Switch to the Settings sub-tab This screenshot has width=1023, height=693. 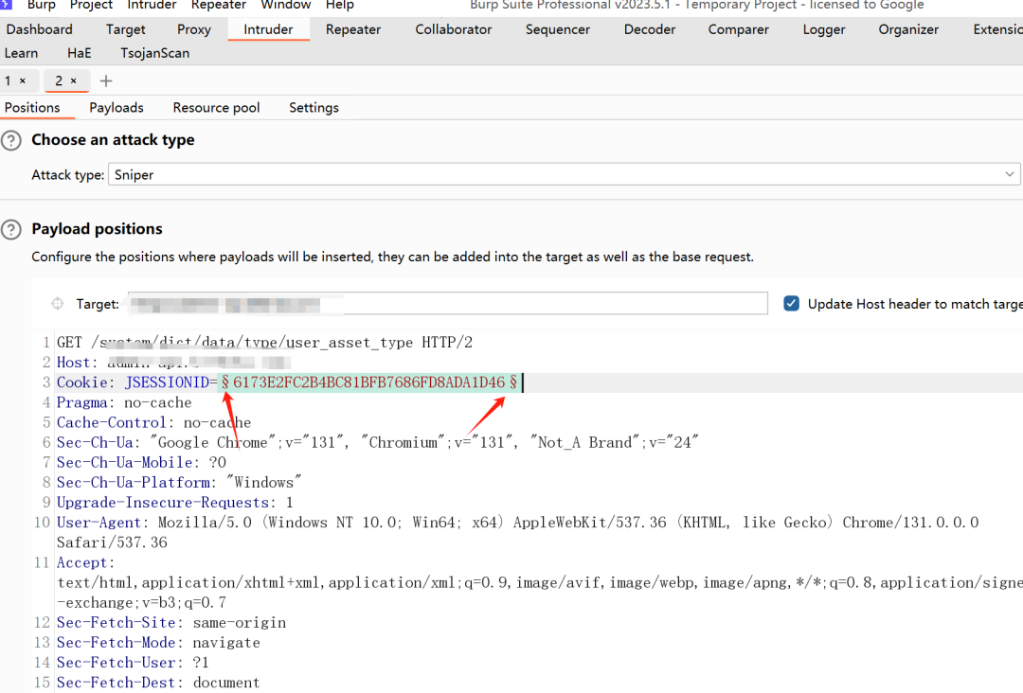coord(314,108)
